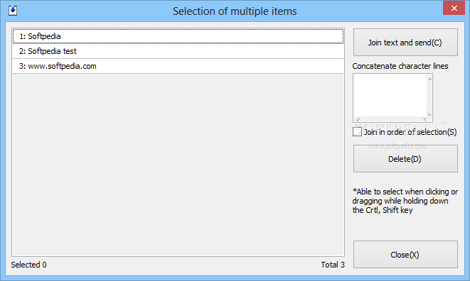Select list row "3: www.softpedia.com"
Image resolution: width=470 pixels, height=281 pixels.
[178, 66]
